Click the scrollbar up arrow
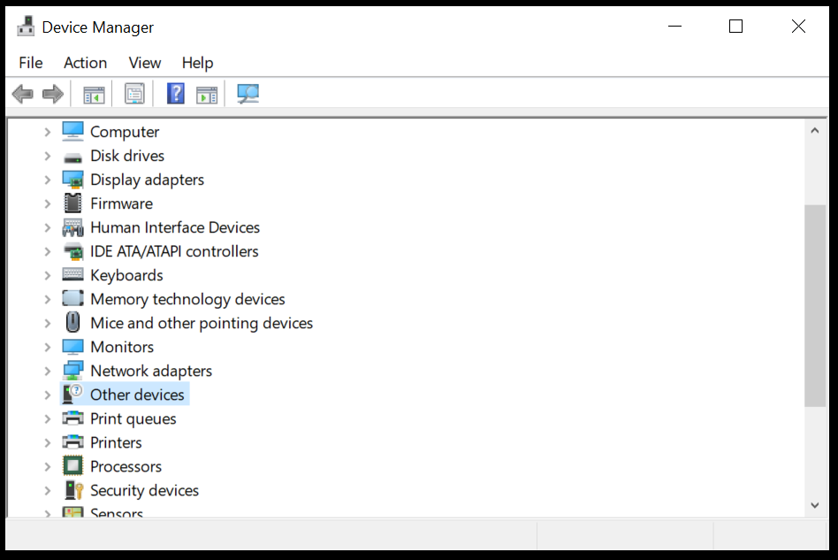The width and height of the screenshot is (838, 560). coord(814,131)
